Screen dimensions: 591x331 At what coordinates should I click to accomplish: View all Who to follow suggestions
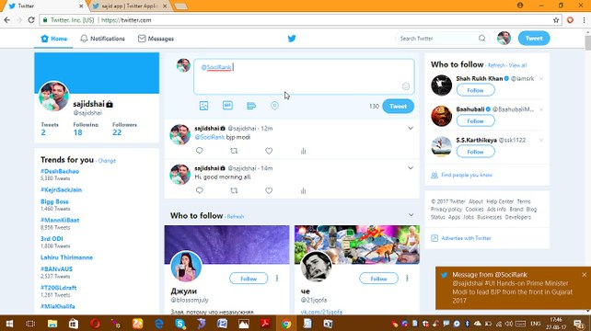(x=517, y=65)
